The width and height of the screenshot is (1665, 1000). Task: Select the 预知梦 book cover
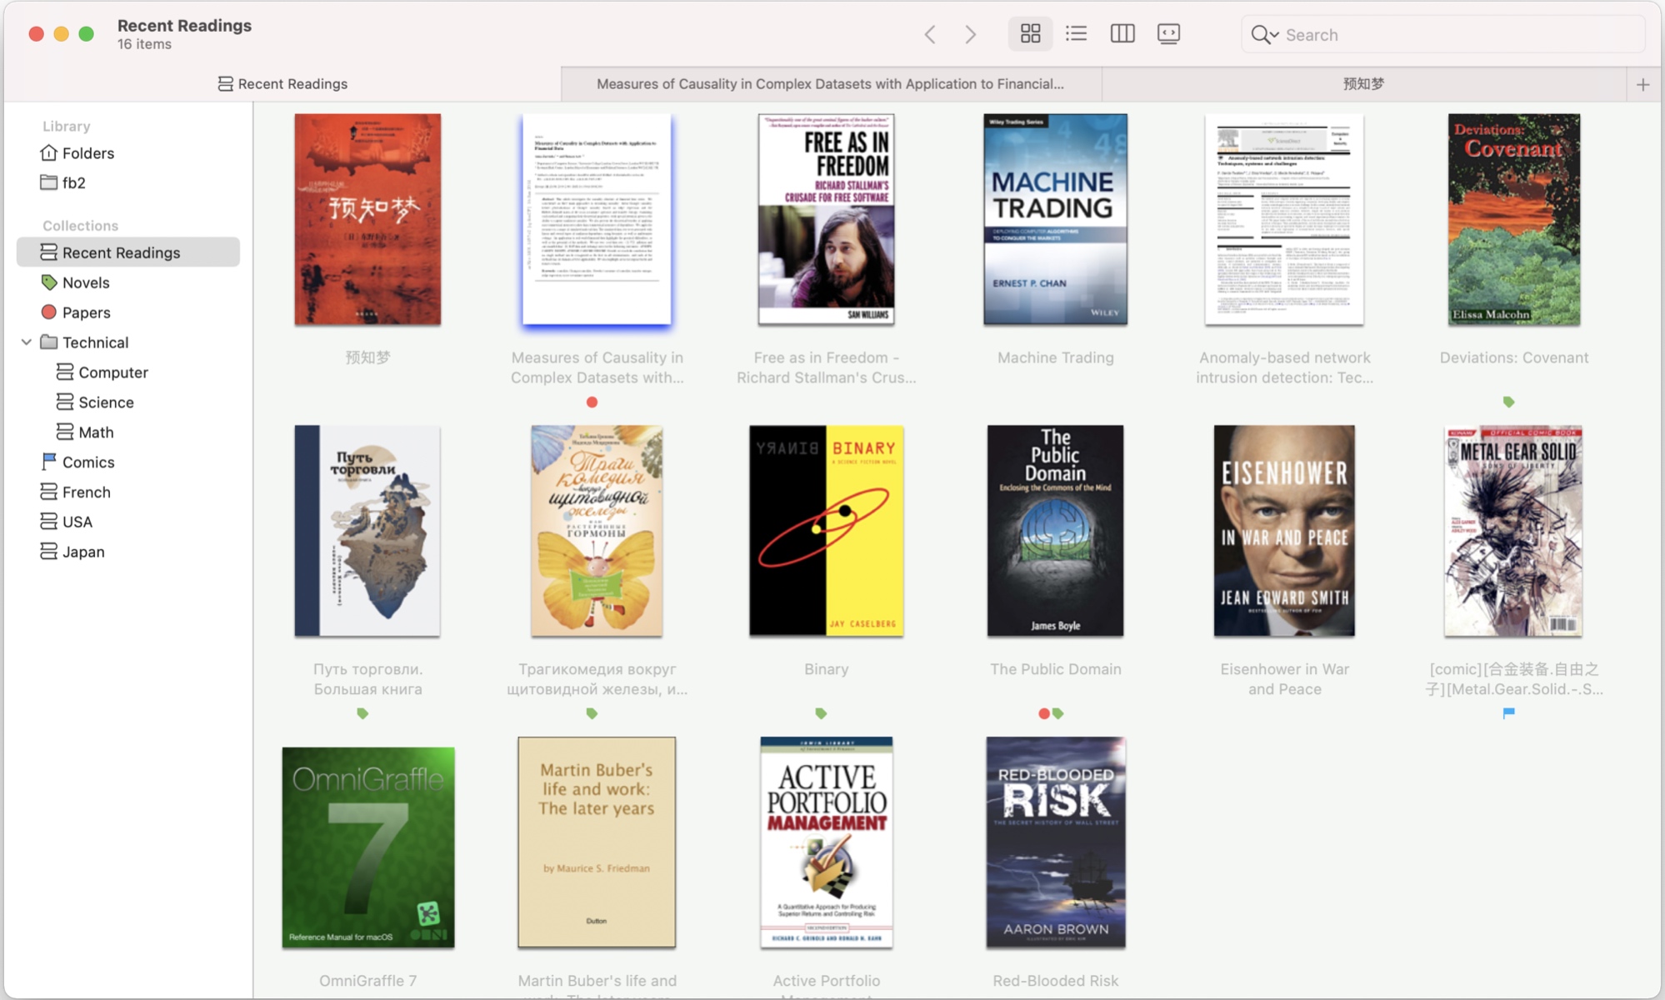coord(367,220)
